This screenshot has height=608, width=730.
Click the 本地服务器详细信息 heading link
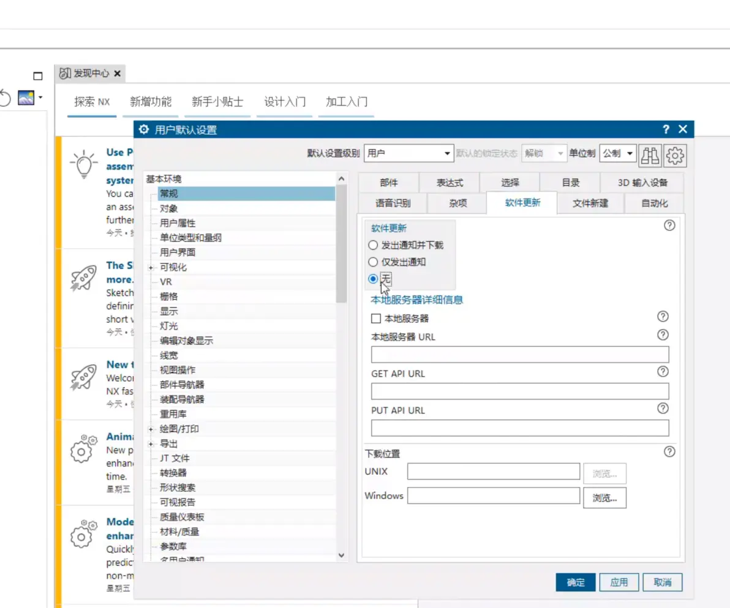(x=416, y=300)
